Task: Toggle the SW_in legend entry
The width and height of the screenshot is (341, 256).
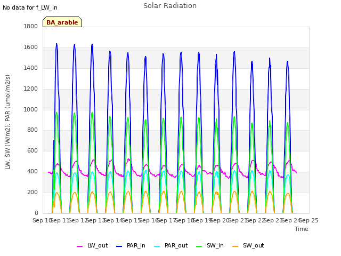Action: [209, 245]
